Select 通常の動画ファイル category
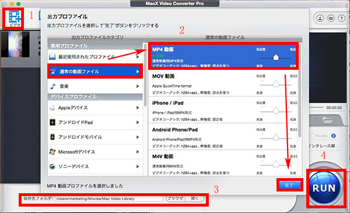 tap(95, 72)
